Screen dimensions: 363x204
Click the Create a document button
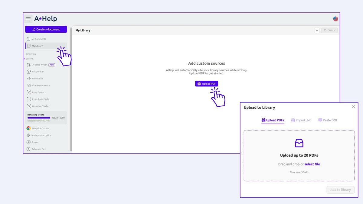point(46,29)
